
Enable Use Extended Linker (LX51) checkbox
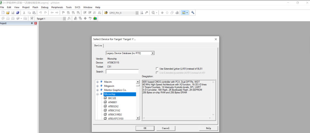pyautogui.click(x=157, y=69)
